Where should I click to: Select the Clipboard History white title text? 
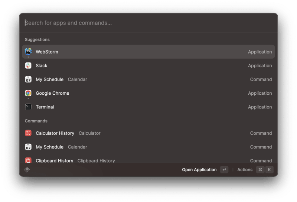54,161
